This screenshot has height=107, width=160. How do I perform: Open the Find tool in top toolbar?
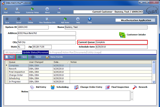coord(6,10)
